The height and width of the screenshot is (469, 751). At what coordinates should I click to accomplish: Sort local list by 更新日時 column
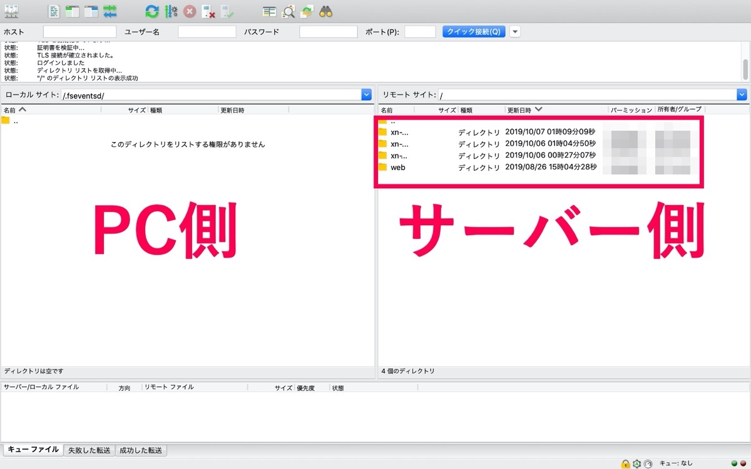253,110
